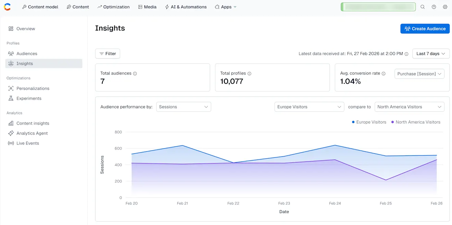View Content insights analytics
452x225 pixels.
pyautogui.click(x=33, y=123)
